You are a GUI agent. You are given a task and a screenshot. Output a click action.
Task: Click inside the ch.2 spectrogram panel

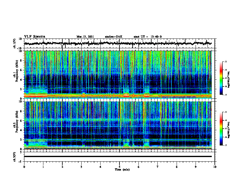point(118,125)
